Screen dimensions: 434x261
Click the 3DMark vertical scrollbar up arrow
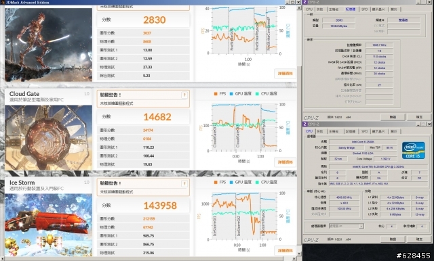(299, 8)
